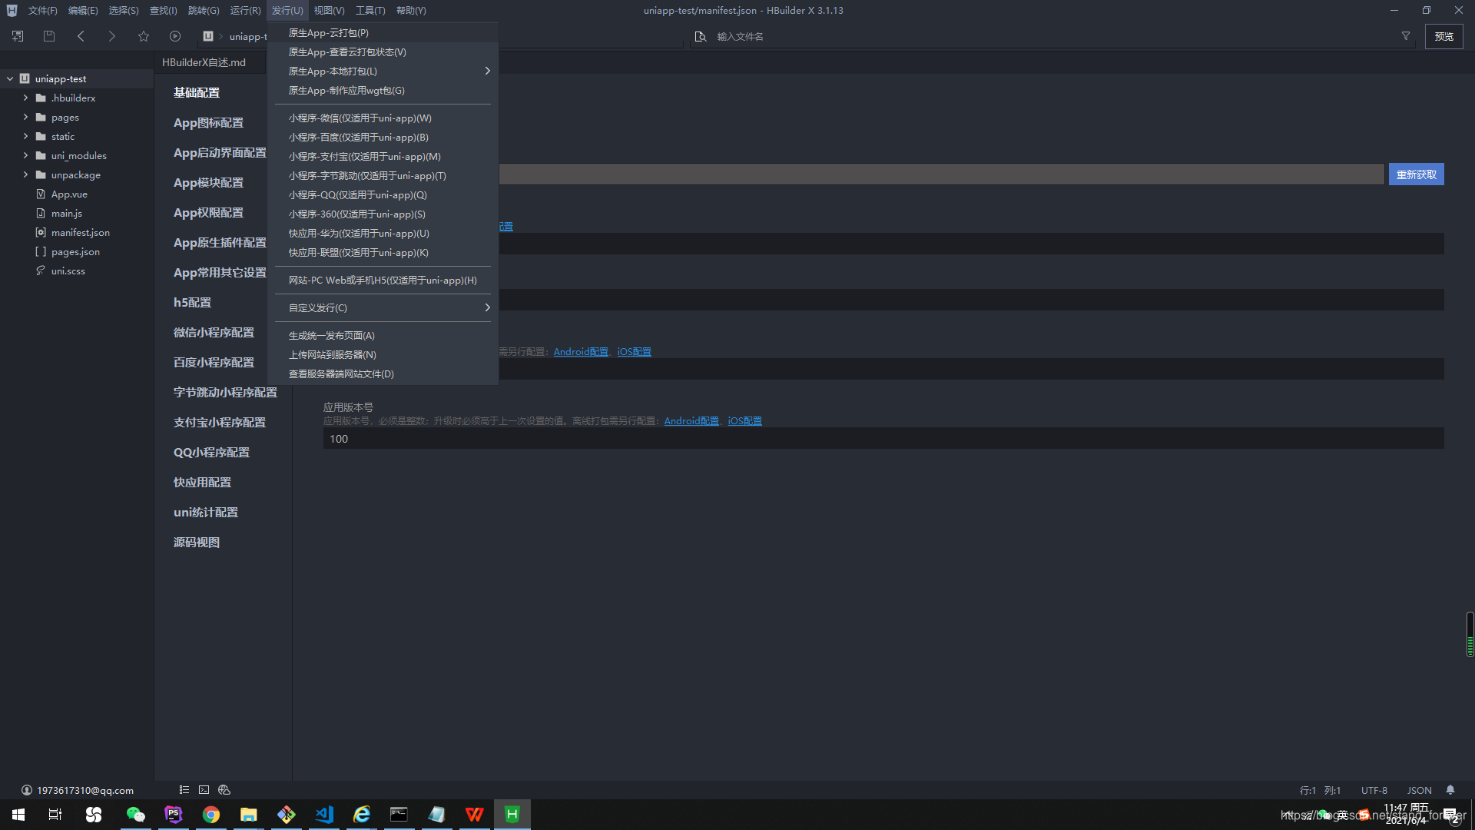
Task: Expand the unpackage folder
Action: [25, 174]
